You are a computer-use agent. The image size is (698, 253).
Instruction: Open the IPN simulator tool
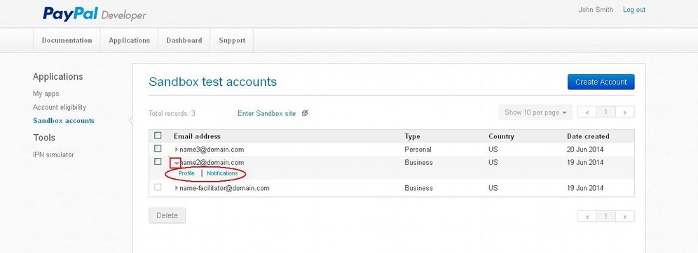pos(53,154)
